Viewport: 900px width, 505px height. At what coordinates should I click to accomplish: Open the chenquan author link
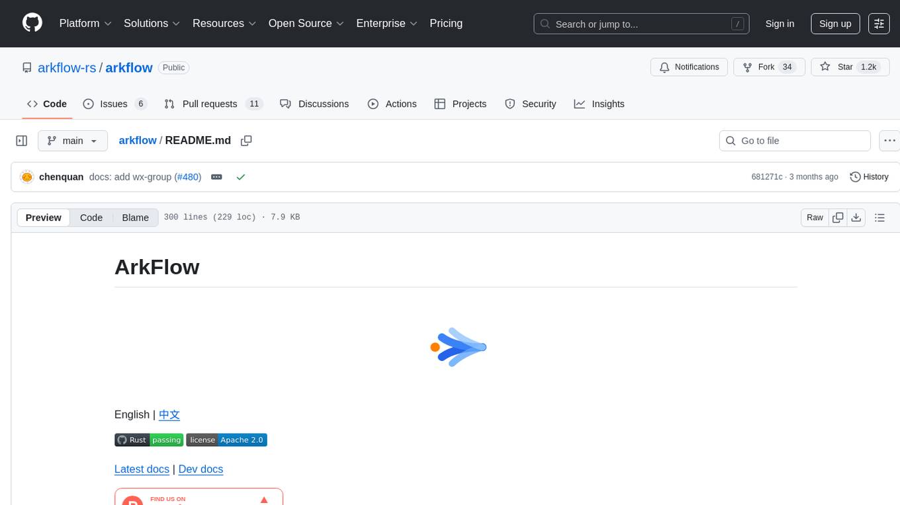click(x=62, y=177)
